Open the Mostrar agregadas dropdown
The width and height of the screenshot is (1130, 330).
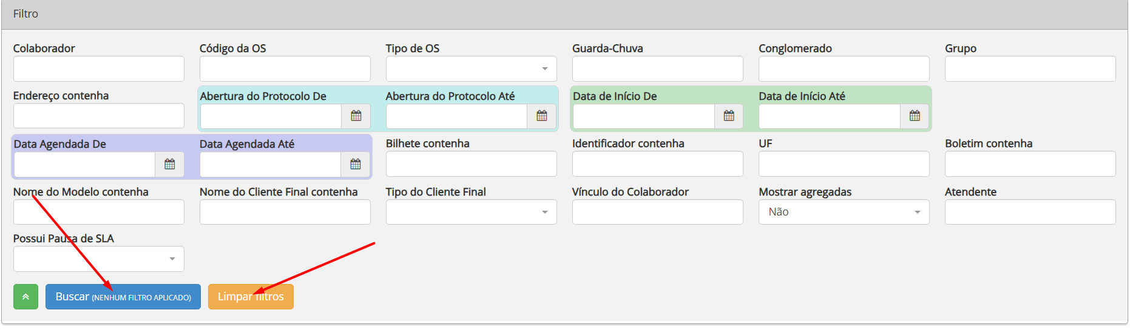click(844, 212)
